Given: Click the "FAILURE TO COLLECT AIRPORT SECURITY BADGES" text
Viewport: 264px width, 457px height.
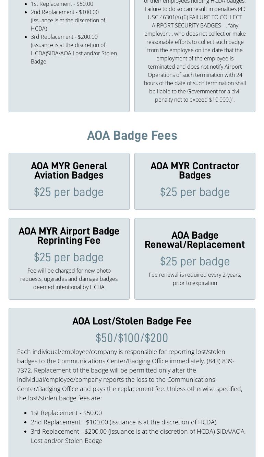Looking at the screenshot, I should (x=197, y=21).
